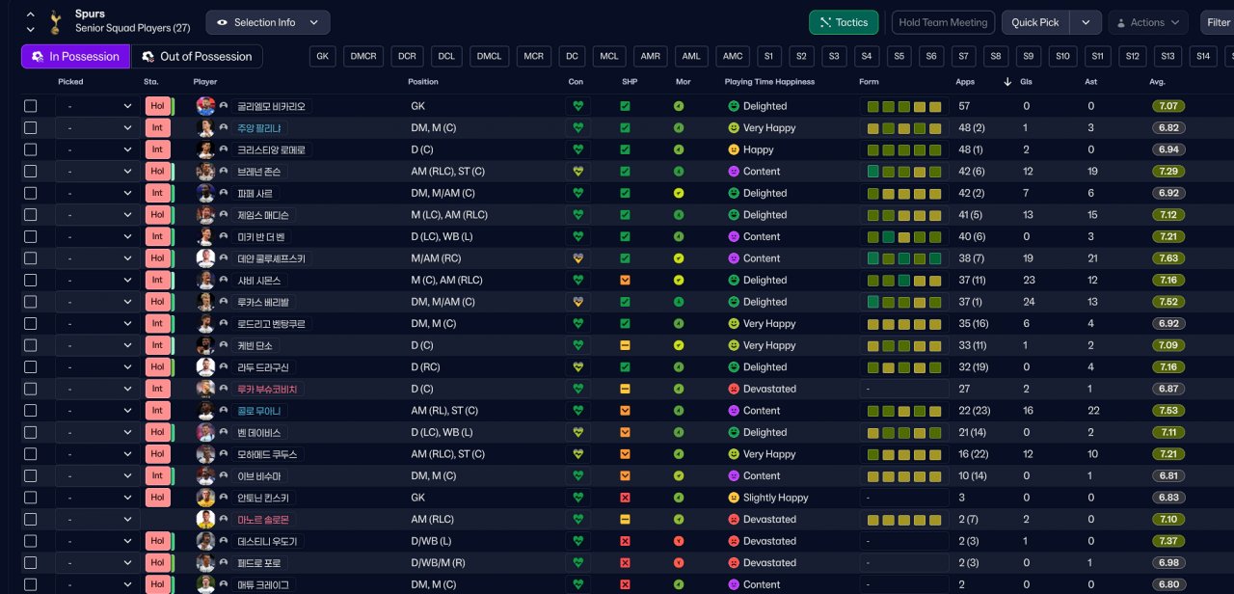The height and width of the screenshot is (594, 1234).
Task: Switch to the In Possession tab
Action: [x=75, y=56]
